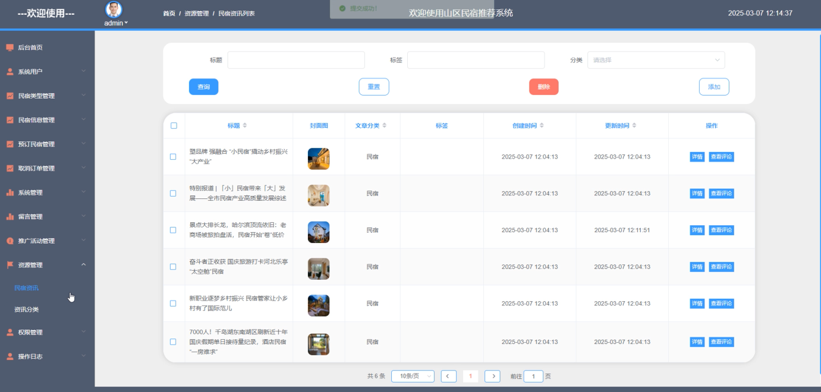The height and width of the screenshot is (392, 821).
Task: Focus the 标签 search input
Action: click(476, 60)
